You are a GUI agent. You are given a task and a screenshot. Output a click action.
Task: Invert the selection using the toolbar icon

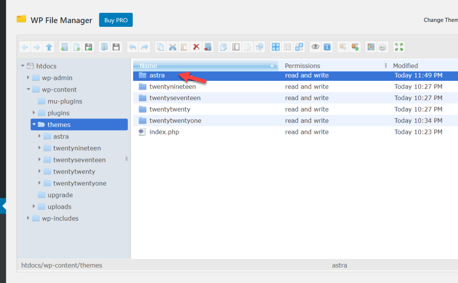click(x=299, y=47)
